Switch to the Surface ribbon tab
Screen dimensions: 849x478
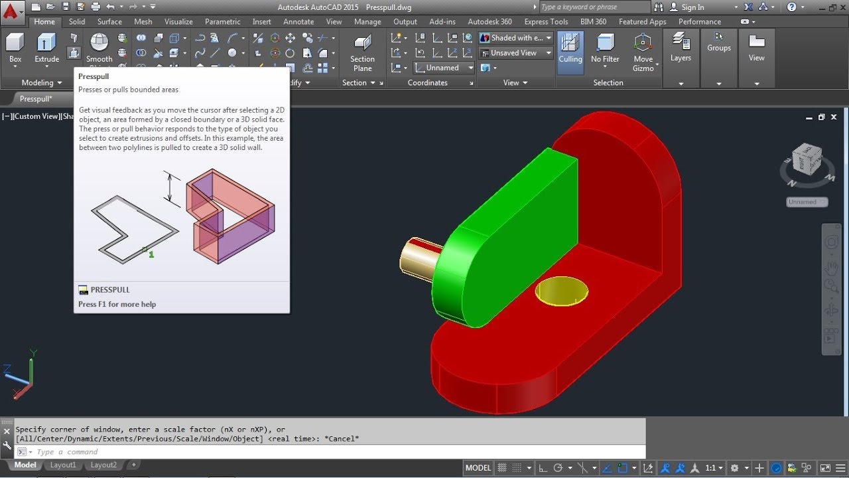(109, 21)
